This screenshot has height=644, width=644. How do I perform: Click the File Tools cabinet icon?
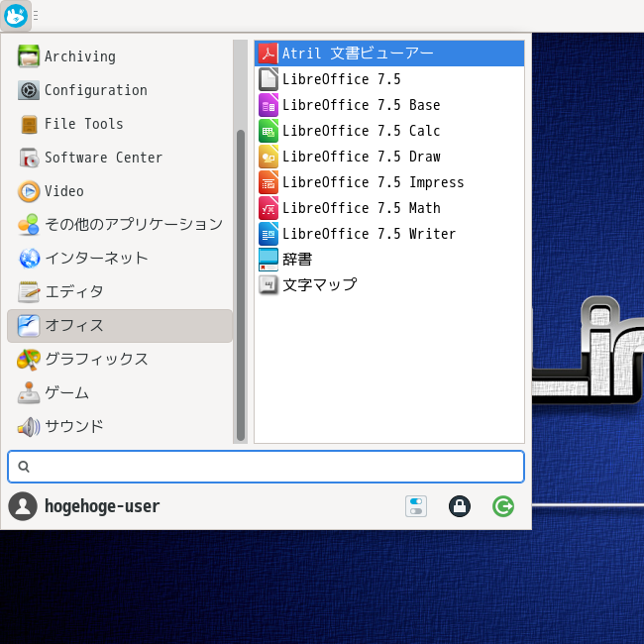pyautogui.click(x=29, y=124)
